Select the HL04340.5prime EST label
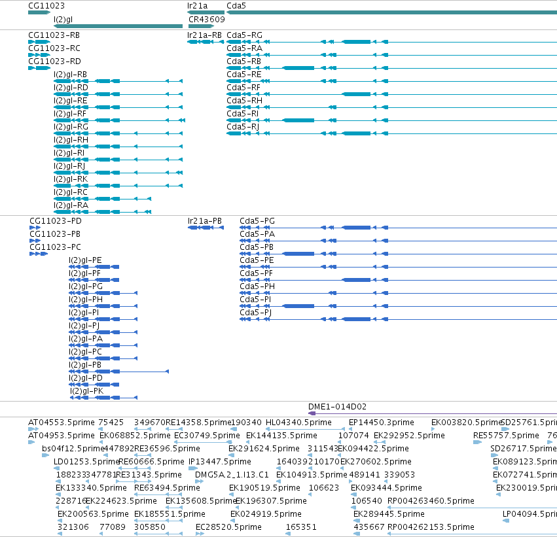This screenshot has width=557, height=537. (x=298, y=423)
